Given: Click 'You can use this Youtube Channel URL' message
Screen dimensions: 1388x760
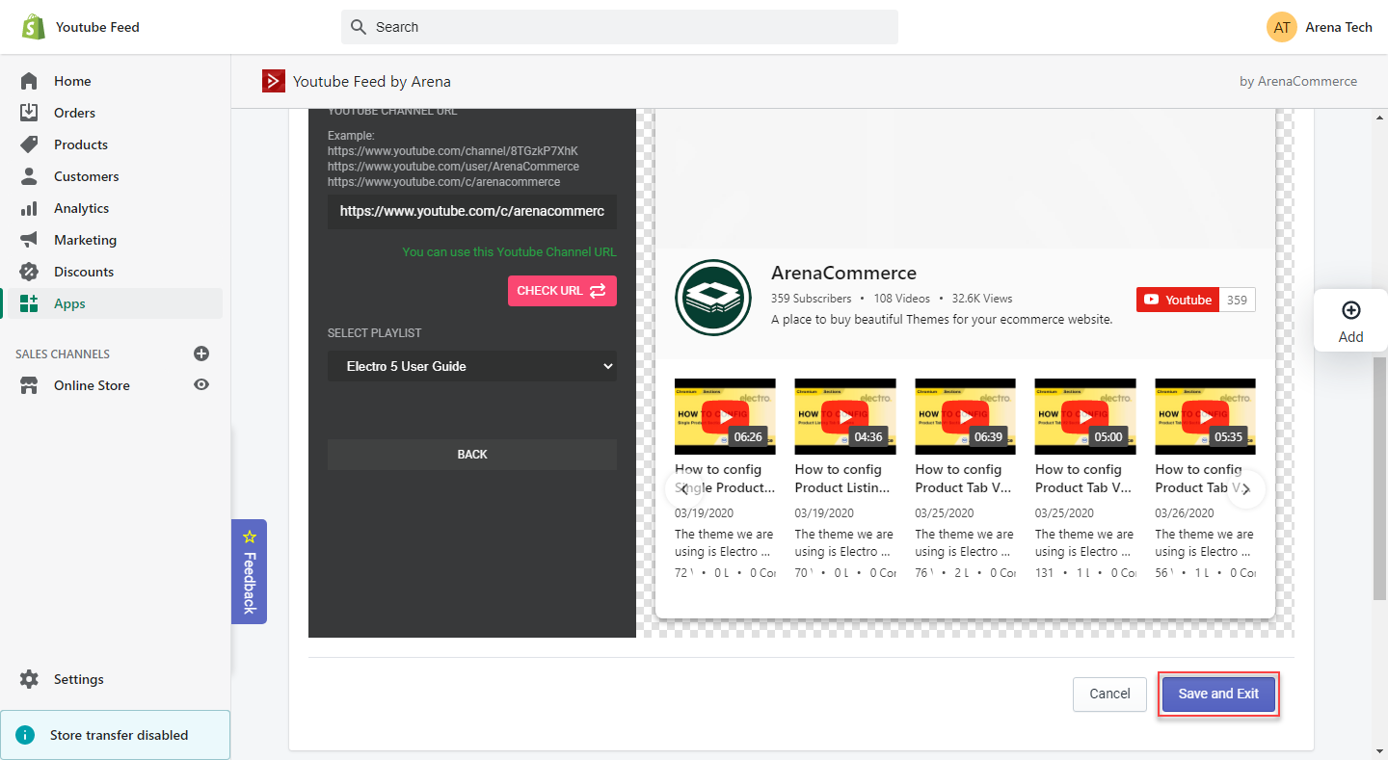Looking at the screenshot, I should 509,251.
